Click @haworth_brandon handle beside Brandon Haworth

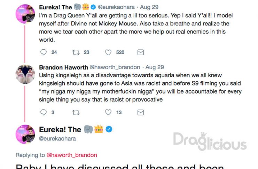115,67
